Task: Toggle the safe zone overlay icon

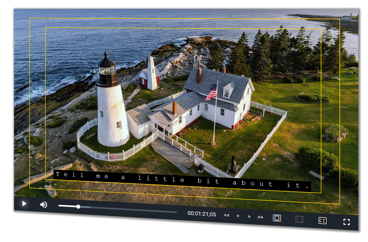Action: [x=277, y=218]
